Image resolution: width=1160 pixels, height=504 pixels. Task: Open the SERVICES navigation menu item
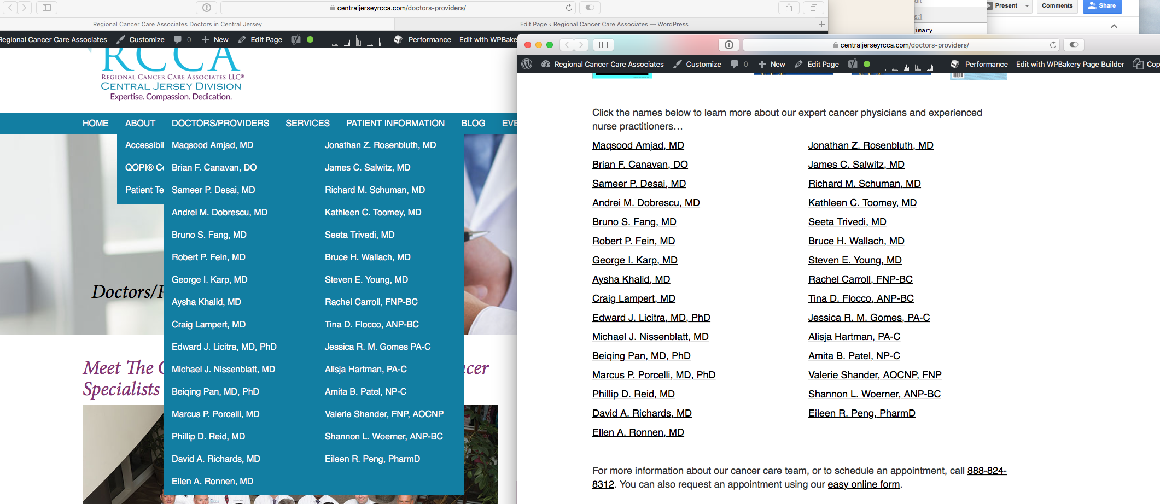point(307,124)
